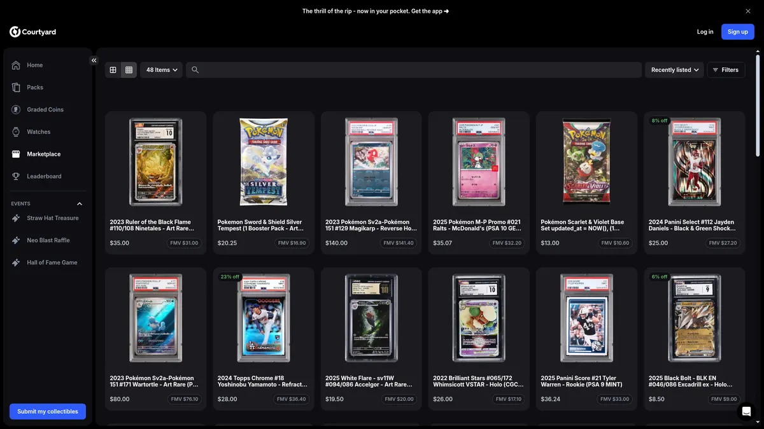Open the Magikarp Reverse Holo card
The image size is (764, 429).
371,183
